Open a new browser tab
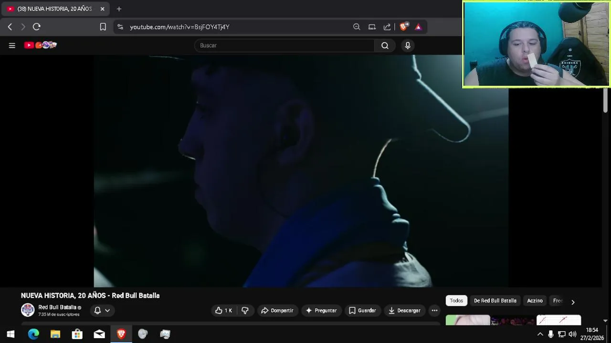The image size is (611, 343). (x=119, y=9)
